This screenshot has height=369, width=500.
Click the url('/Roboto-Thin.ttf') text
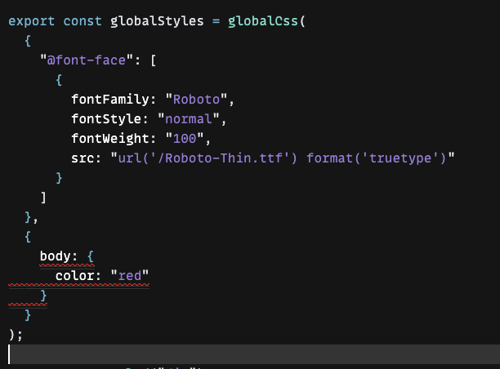pyautogui.click(x=208, y=158)
